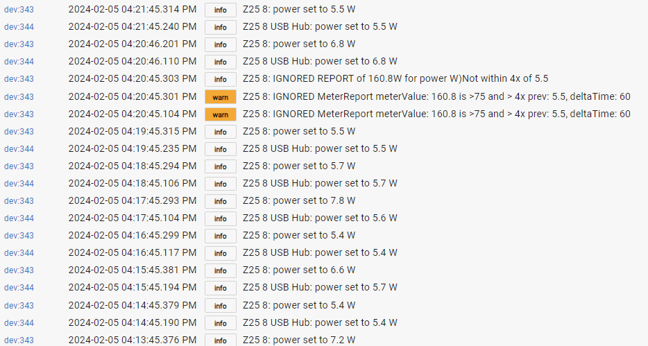The height and width of the screenshot is (346, 648).
Task: Click warn badge at 04:20:45.104 PM
Action: pos(220,114)
